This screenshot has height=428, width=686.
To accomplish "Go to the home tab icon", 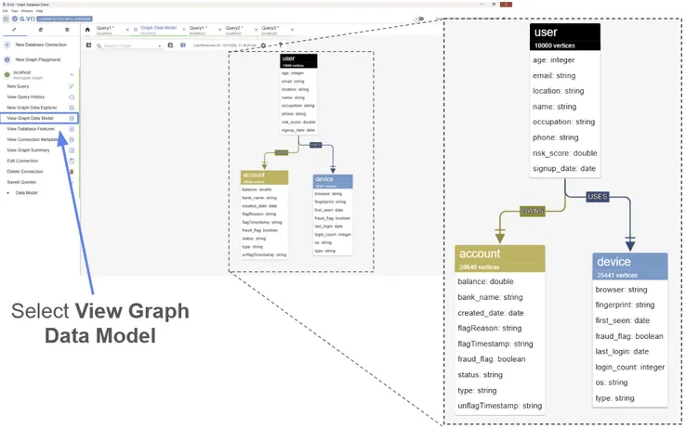I will (x=87, y=30).
